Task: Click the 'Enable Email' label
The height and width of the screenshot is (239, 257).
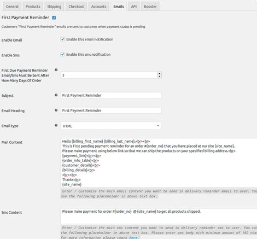Action: [11, 40]
